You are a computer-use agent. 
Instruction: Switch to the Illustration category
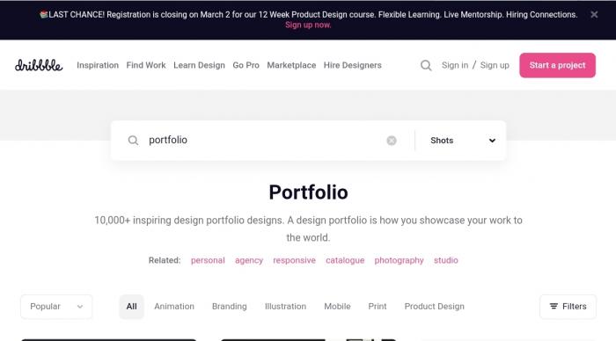coord(285,307)
